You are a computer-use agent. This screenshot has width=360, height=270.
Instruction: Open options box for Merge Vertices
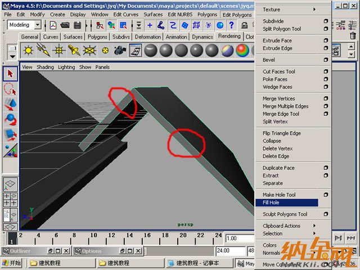click(326, 98)
